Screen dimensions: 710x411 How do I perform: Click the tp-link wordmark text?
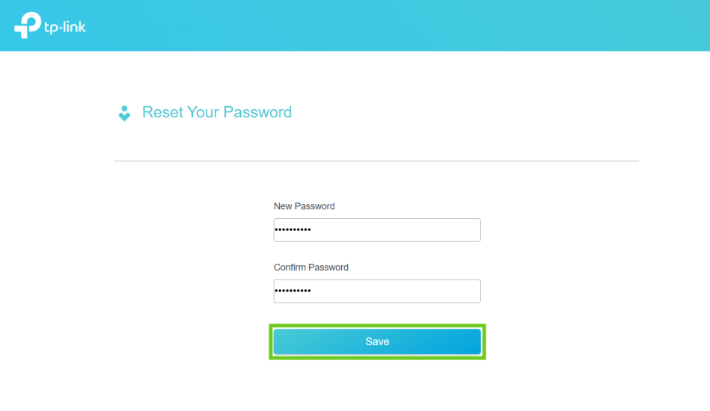click(x=66, y=27)
